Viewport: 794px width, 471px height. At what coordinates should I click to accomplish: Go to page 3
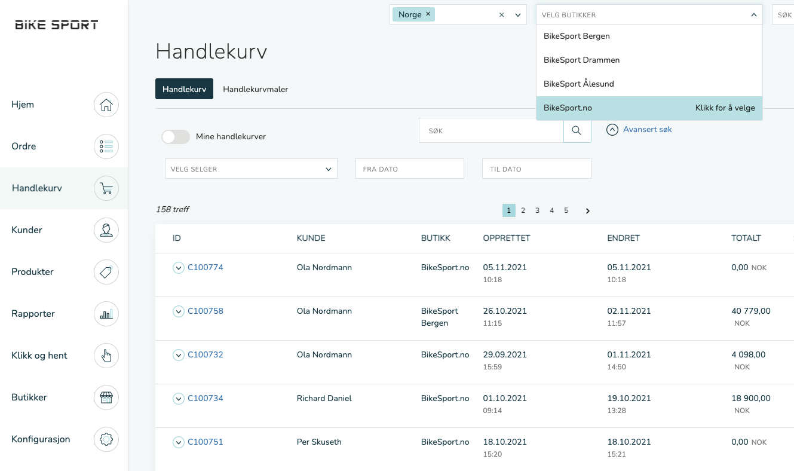(x=537, y=210)
